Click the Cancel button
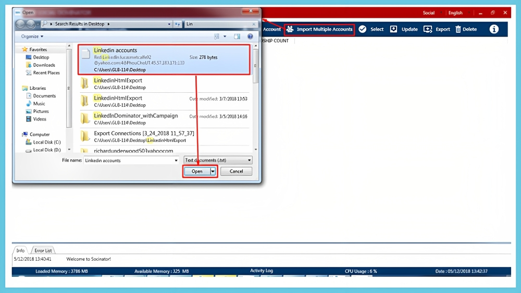The image size is (521, 293). coord(236,172)
